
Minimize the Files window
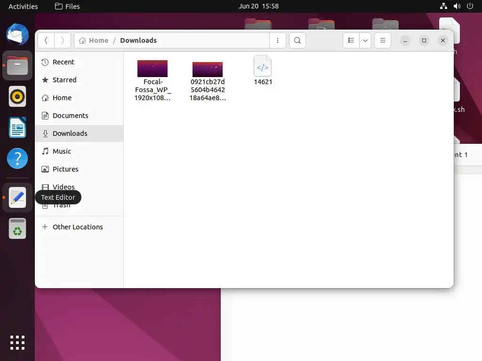[405, 40]
